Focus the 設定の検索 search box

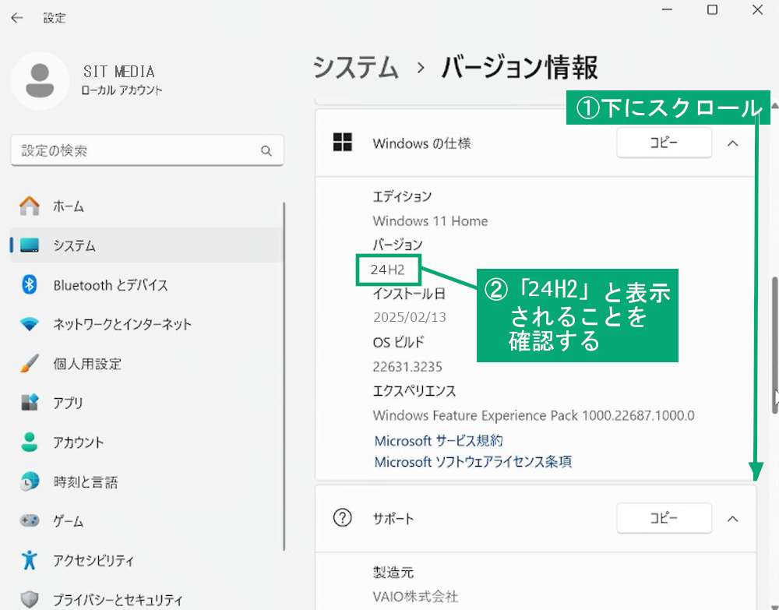[x=147, y=150]
